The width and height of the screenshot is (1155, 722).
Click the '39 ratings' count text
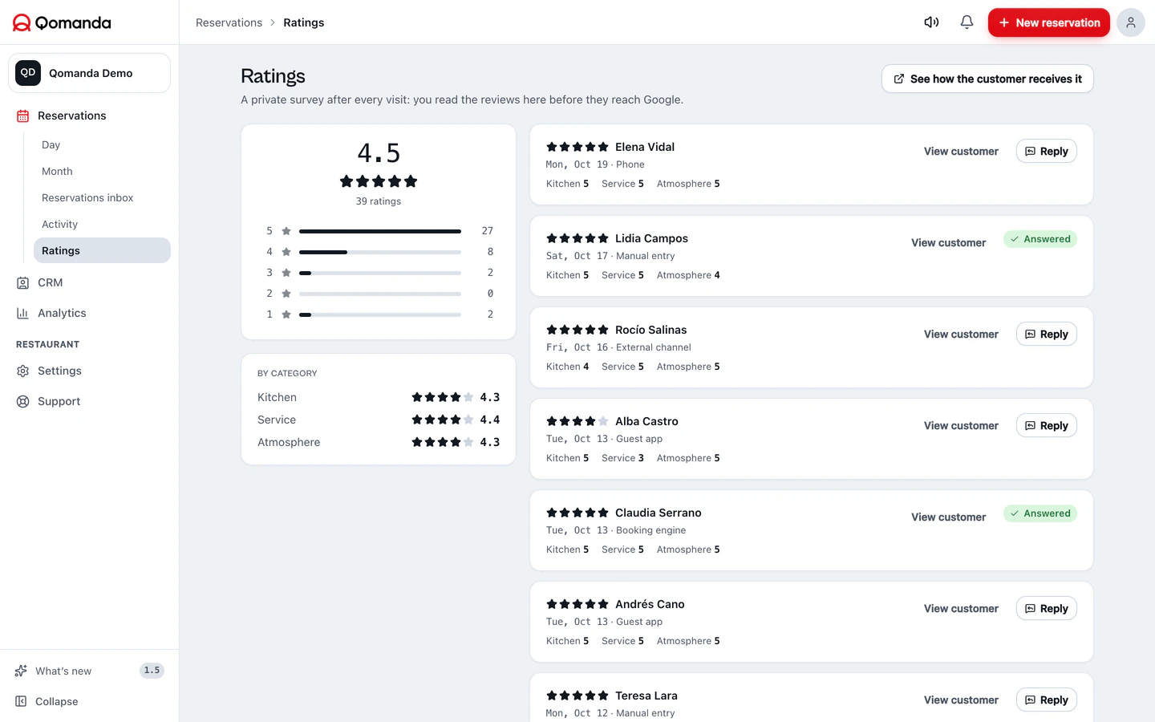[x=379, y=201]
